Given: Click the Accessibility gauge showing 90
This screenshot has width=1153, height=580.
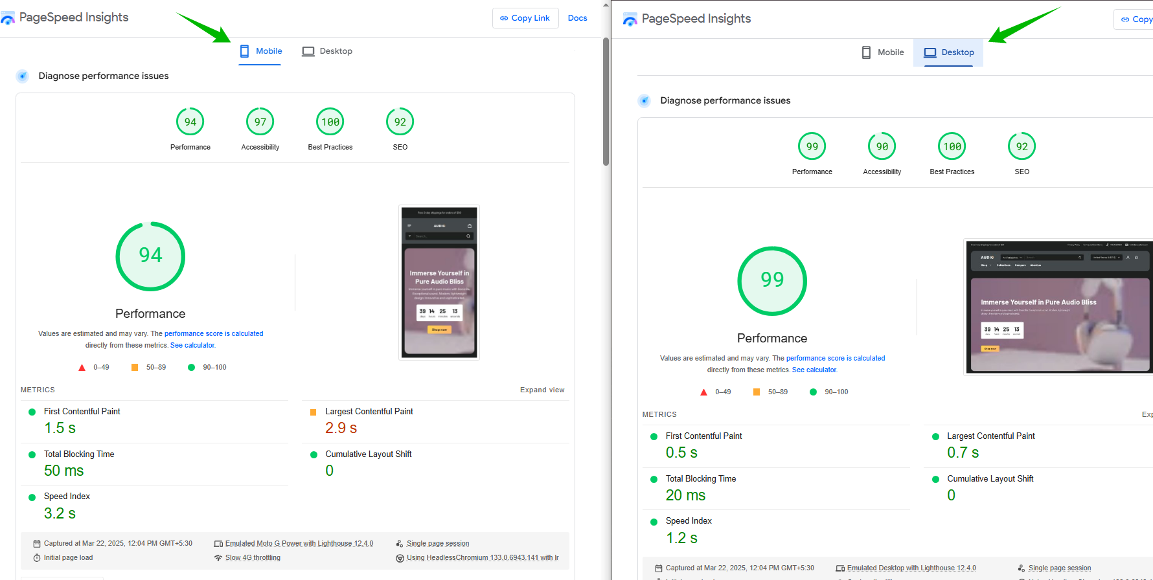Looking at the screenshot, I should [882, 146].
